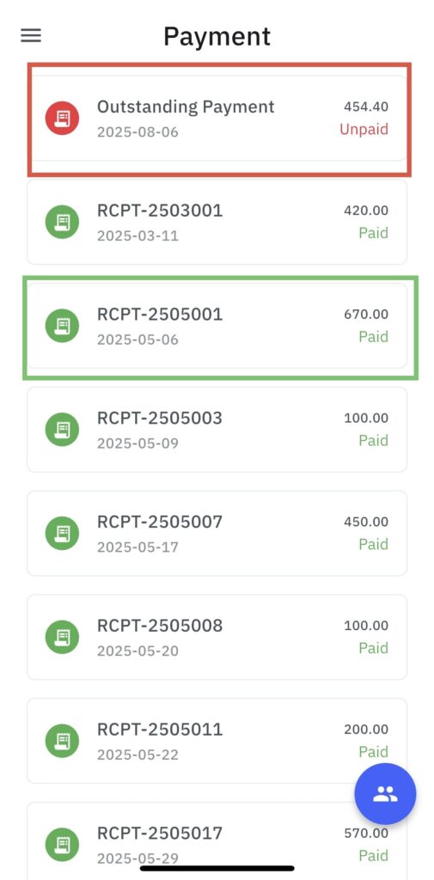The image size is (434, 880).
Task: Open receipt RCPT-2505001 title
Action: (x=160, y=315)
